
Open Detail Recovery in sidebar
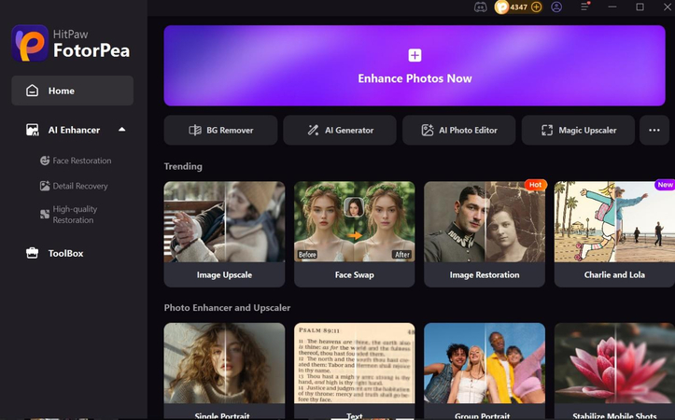click(x=80, y=186)
